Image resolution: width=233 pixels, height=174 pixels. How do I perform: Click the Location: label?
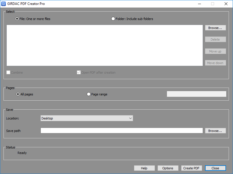(x=13, y=118)
